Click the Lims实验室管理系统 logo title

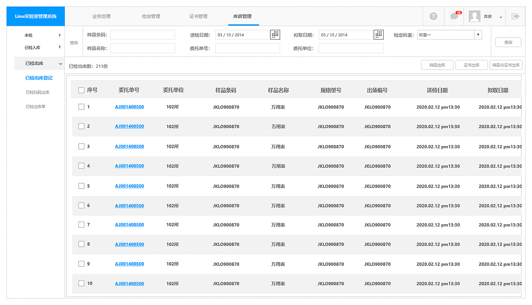[36, 17]
